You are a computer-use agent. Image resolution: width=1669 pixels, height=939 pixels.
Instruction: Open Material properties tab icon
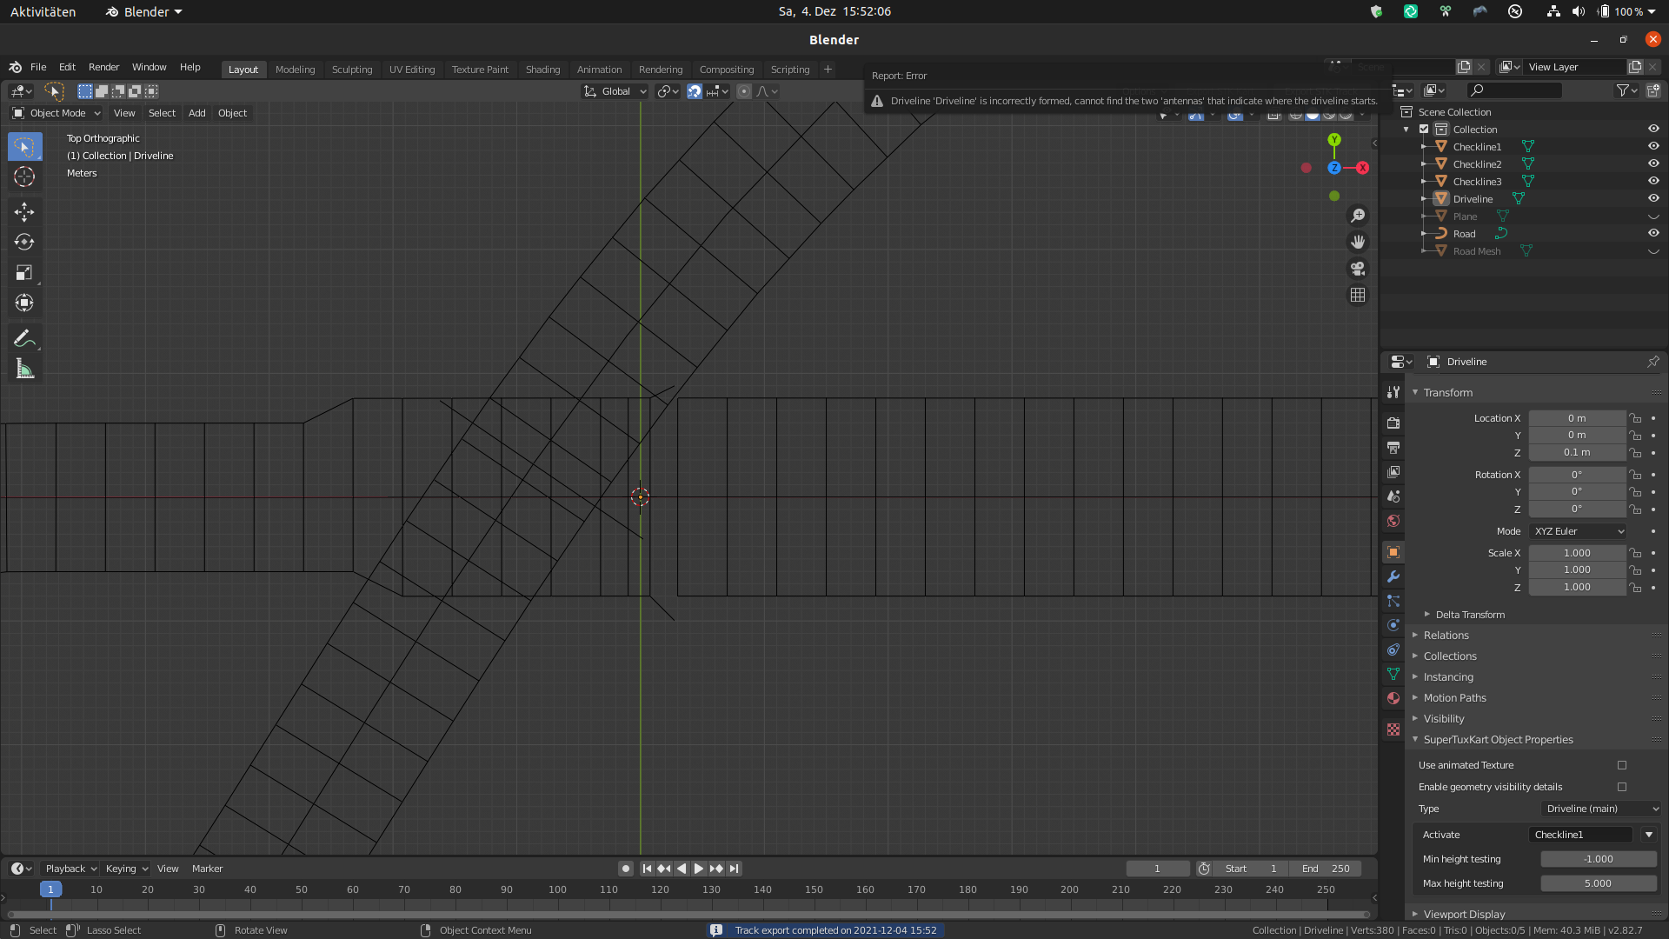[1393, 698]
